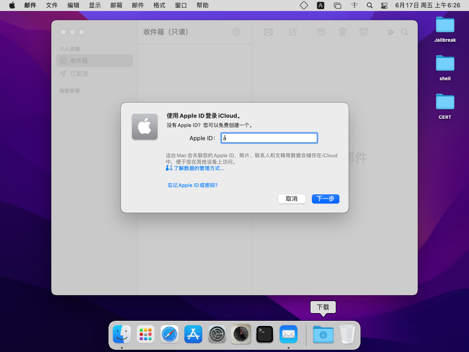Click the junk mail toolbar icon
469x352 pixels.
(363, 32)
